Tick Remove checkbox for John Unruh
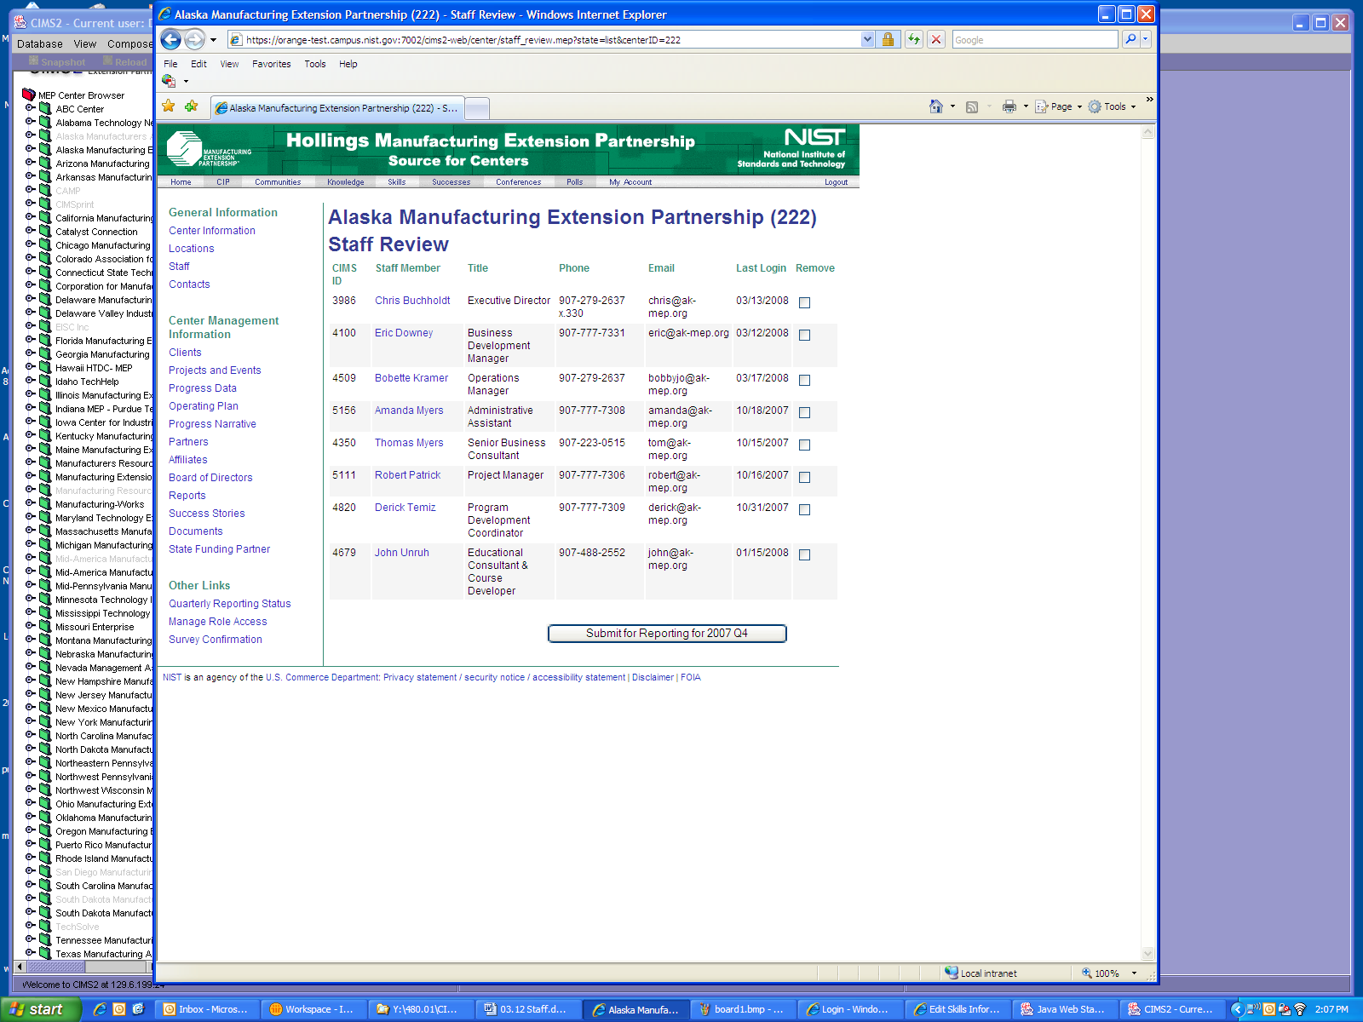The width and height of the screenshot is (1363, 1022). point(804,554)
